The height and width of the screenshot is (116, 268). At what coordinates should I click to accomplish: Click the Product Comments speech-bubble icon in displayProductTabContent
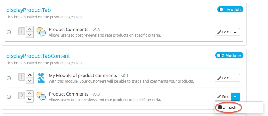(x=41, y=97)
